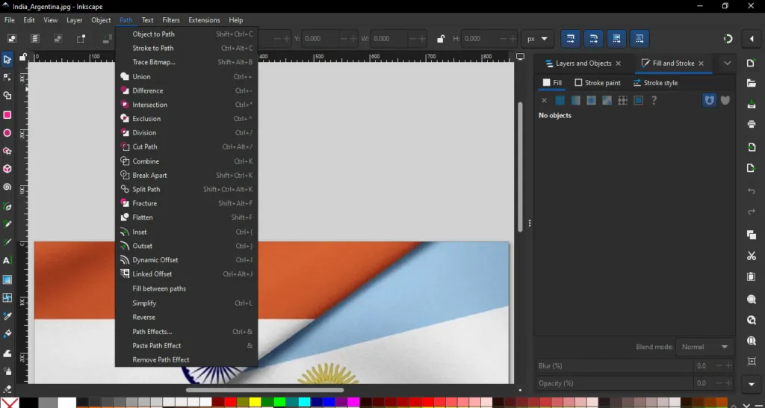
Task: Select the Rectangle tool
Action: point(7,114)
